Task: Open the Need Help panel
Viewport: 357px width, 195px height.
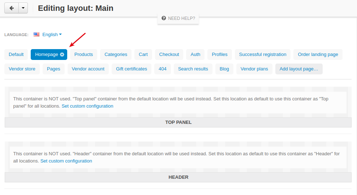Action: (x=178, y=18)
